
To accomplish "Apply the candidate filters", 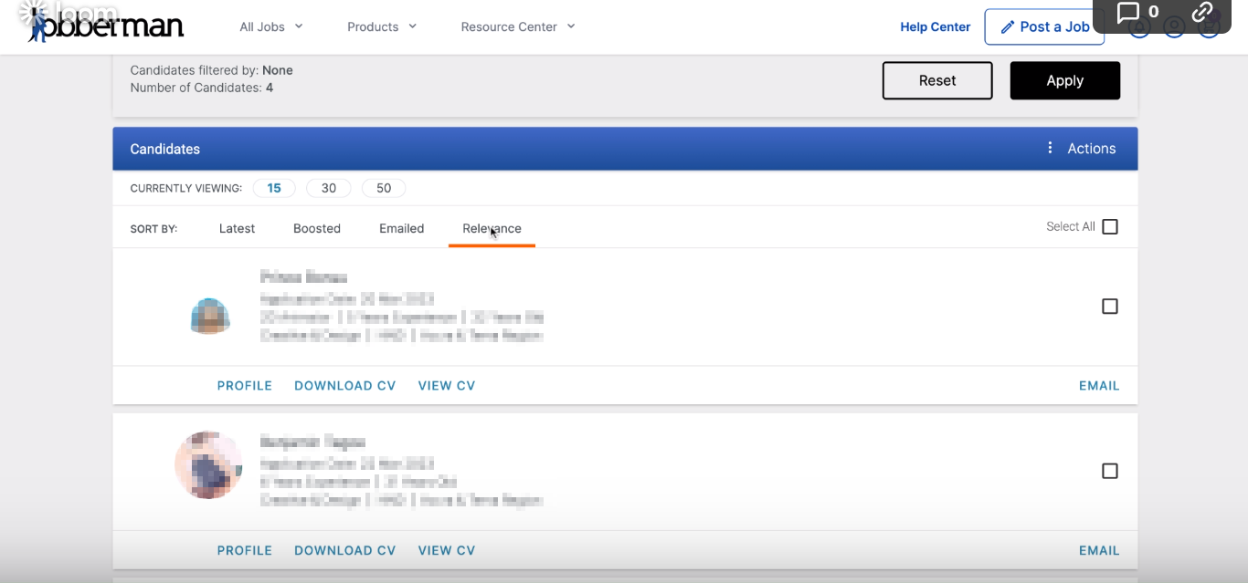I will (1064, 80).
